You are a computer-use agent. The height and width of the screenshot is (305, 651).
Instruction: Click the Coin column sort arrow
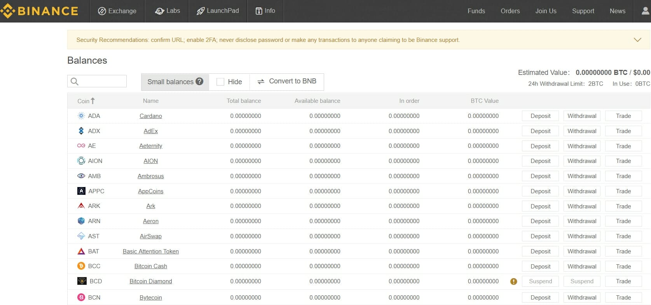93,101
